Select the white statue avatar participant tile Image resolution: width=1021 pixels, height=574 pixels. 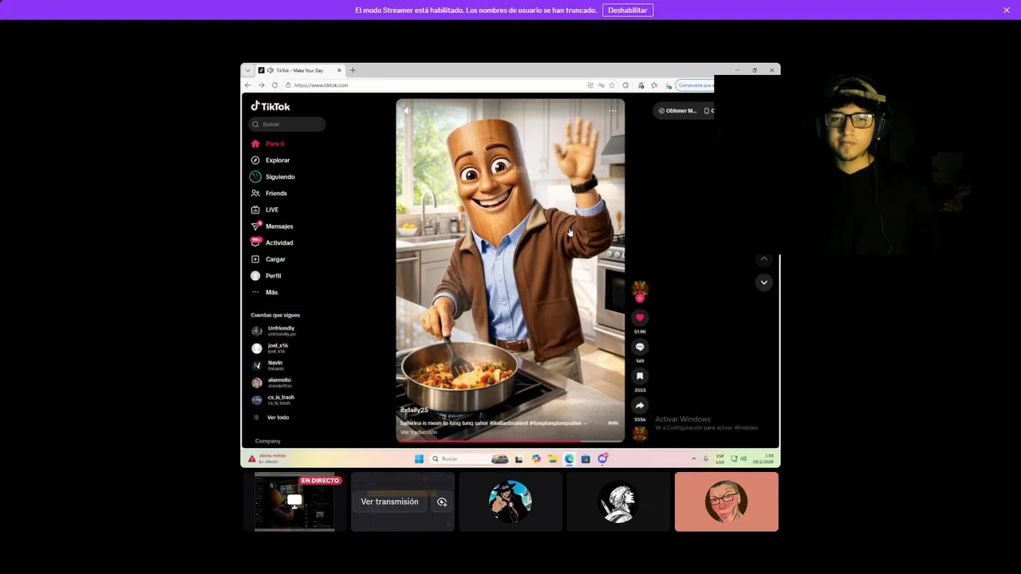618,501
